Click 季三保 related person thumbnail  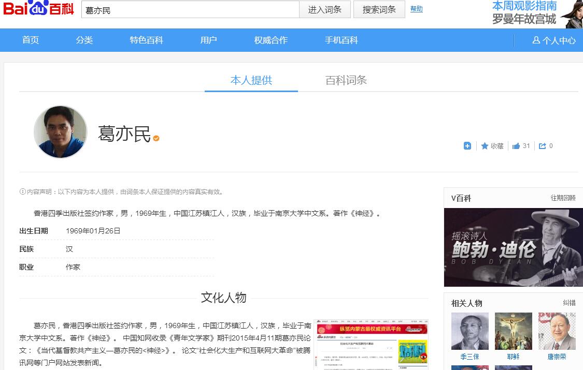(x=470, y=331)
